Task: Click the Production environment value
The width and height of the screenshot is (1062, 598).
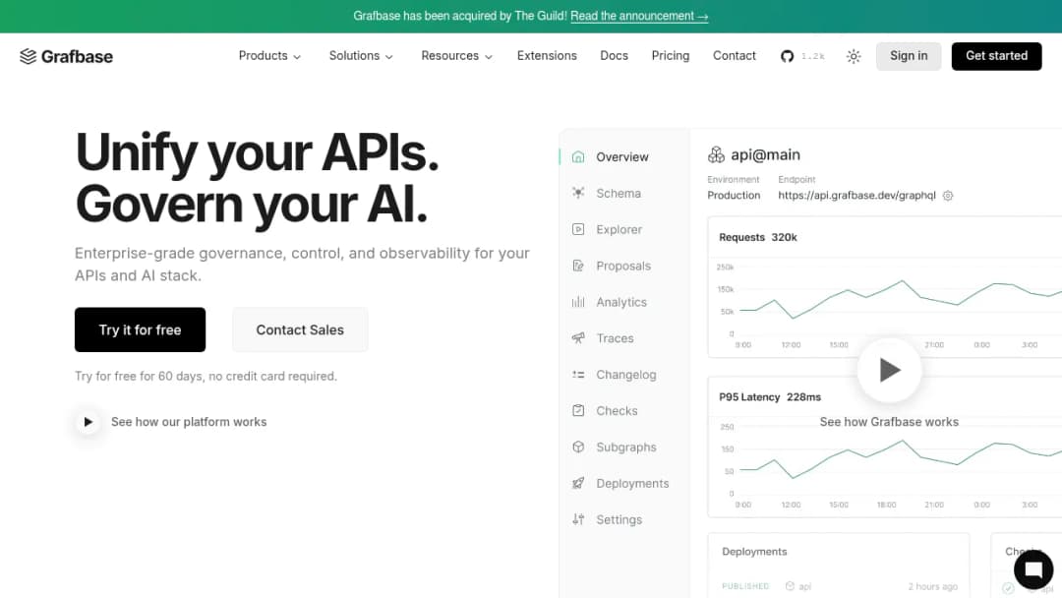Action: [734, 195]
